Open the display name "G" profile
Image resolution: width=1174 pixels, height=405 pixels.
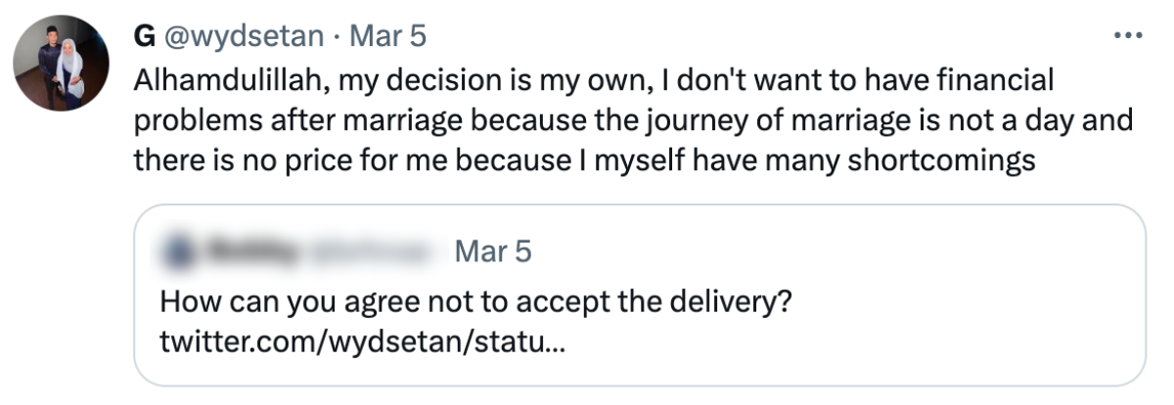pyautogui.click(x=146, y=36)
